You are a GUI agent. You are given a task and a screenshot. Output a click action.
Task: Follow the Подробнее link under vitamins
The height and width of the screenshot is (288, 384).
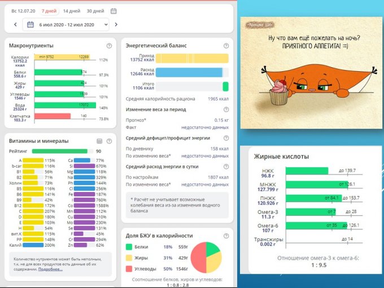coord(50,269)
